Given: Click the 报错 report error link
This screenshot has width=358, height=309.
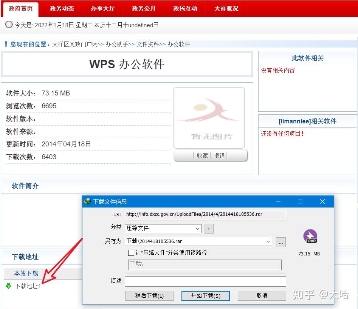Looking at the screenshot, I should [219, 155].
